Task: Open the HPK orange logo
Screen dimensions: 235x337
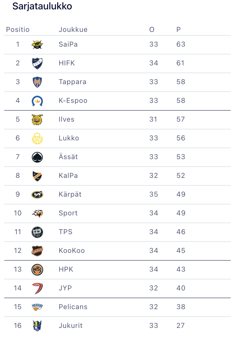Action: click(x=37, y=269)
